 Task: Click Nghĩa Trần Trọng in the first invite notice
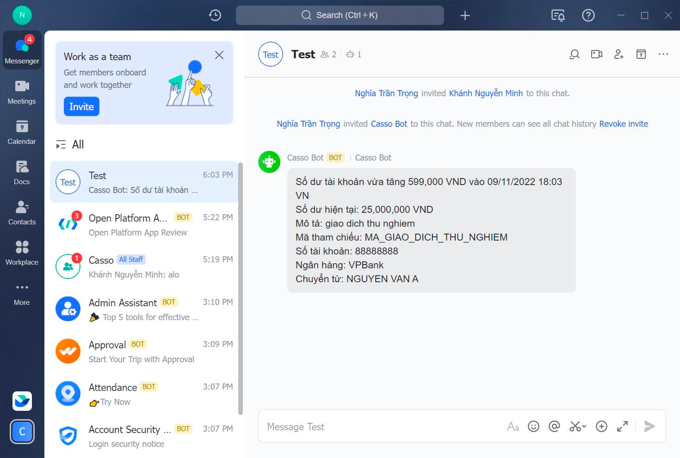pos(386,93)
